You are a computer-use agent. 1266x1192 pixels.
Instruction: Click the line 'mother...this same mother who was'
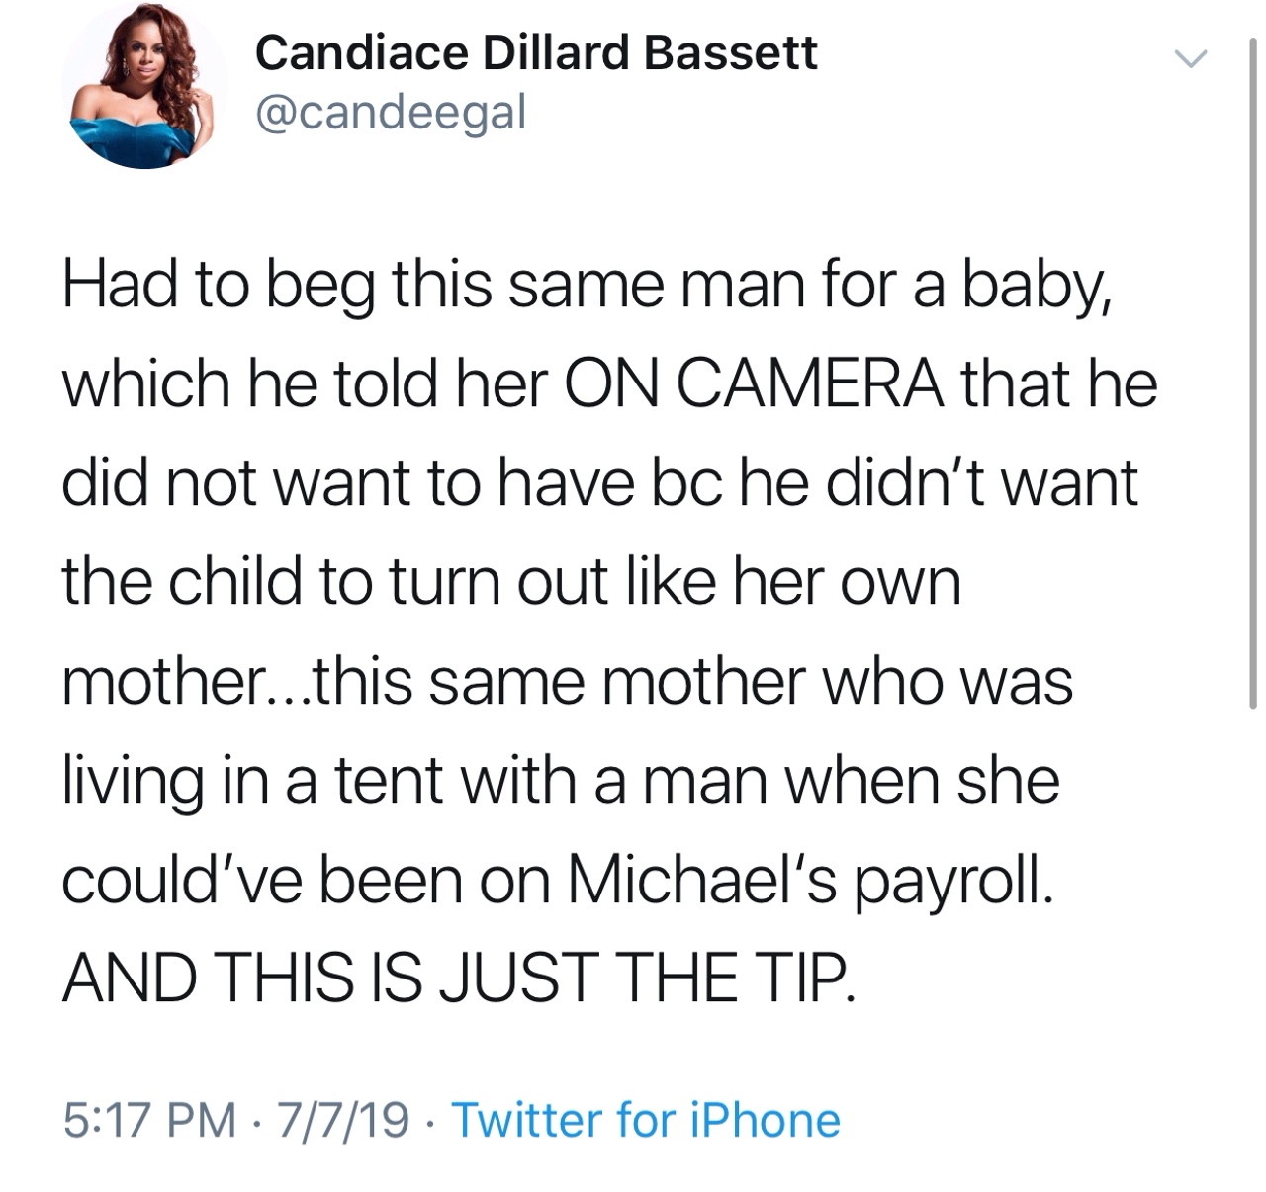568,682
